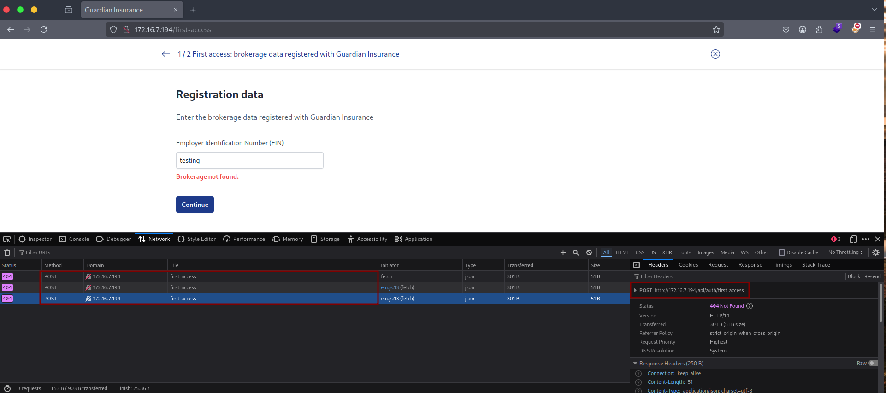Open the ein.js:13 initiator link

(x=390, y=287)
